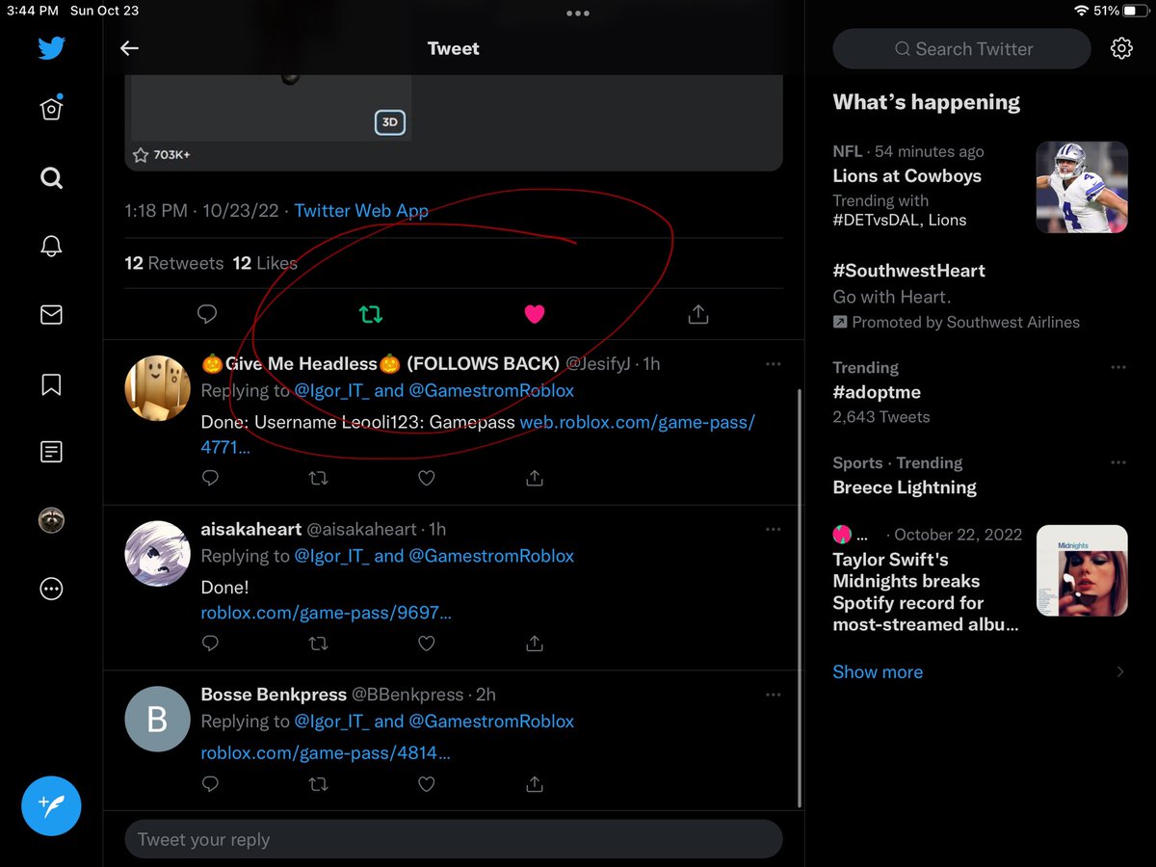Like the Bosse Benkpress reply
Image resolution: width=1156 pixels, height=867 pixels.
(426, 784)
